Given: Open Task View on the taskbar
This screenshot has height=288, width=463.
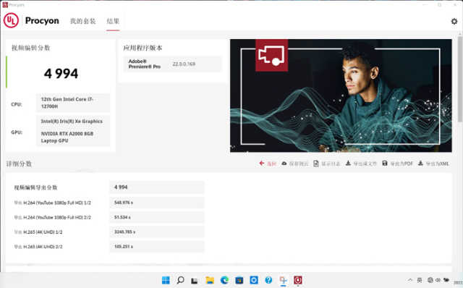Looking at the screenshot, I should (x=195, y=280).
